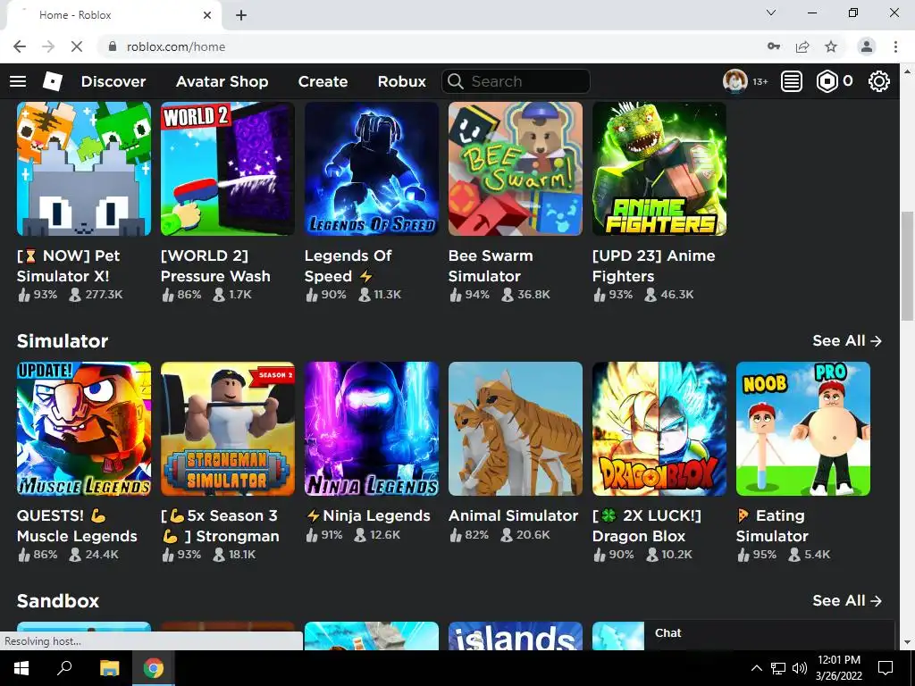Bookmark this page with the star icon
The image size is (915, 686).
(831, 46)
